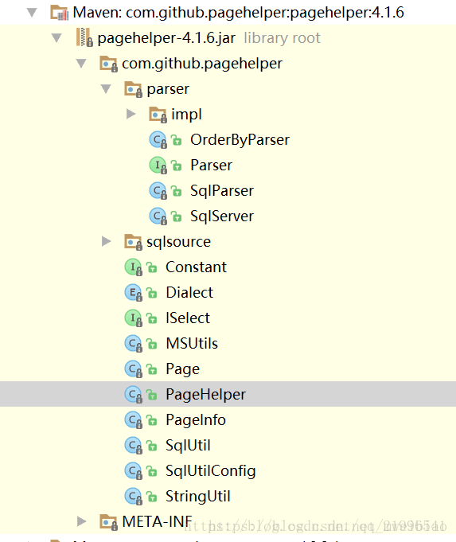
Task: Open the Page class
Action: click(183, 369)
